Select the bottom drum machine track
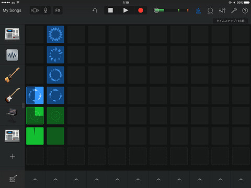The height and width of the screenshot is (188, 251). [x=12, y=136]
